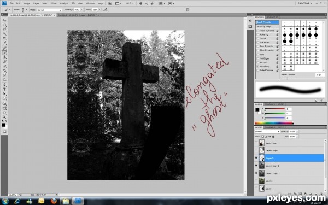328x205 pixels.
Task: Enable the Scattering checkbox
Action: (x=258, y=34)
